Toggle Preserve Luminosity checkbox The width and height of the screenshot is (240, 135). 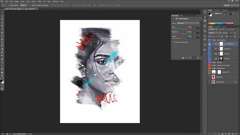tap(174, 42)
